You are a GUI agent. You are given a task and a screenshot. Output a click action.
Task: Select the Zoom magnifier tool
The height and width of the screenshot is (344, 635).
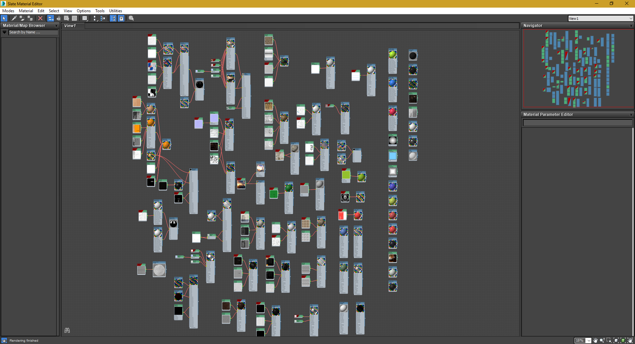(x=602, y=340)
